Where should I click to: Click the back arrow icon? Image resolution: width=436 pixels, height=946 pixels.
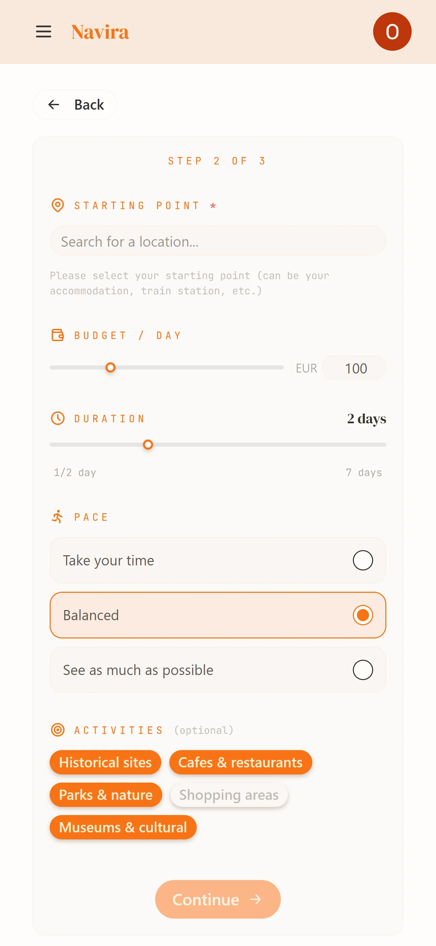(54, 105)
